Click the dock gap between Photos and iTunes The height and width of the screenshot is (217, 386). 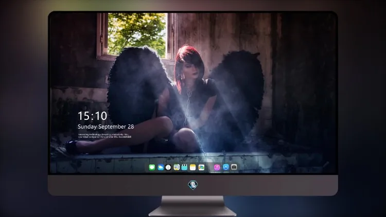pos(209,167)
